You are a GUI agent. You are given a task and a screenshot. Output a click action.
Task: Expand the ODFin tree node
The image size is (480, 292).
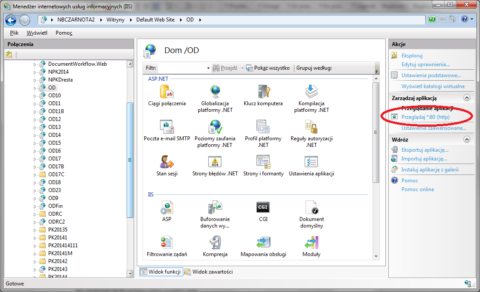click(x=35, y=207)
